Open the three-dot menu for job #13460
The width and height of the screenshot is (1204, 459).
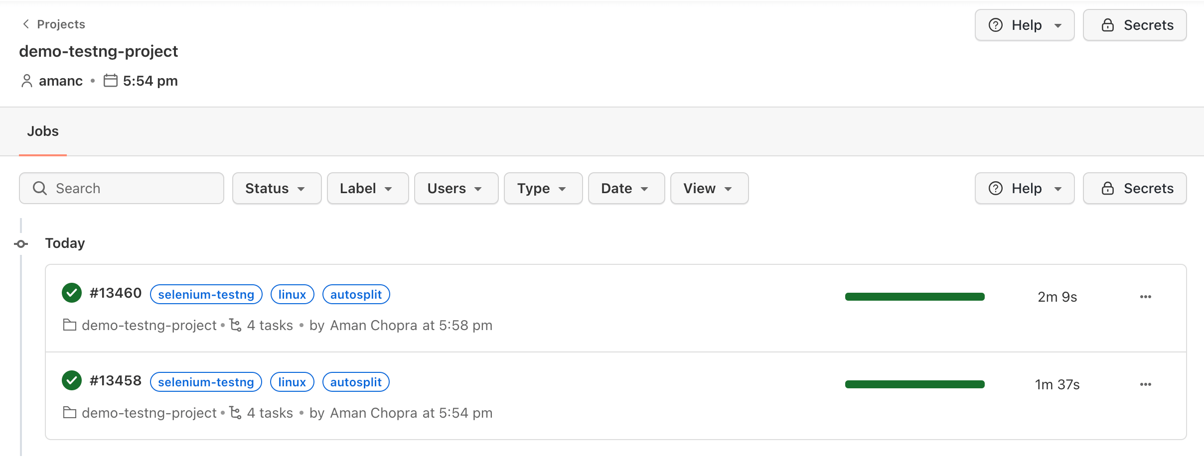click(x=1145, y=297)
